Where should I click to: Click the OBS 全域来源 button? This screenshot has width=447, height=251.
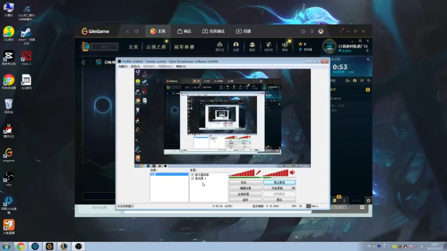[245, 194]
